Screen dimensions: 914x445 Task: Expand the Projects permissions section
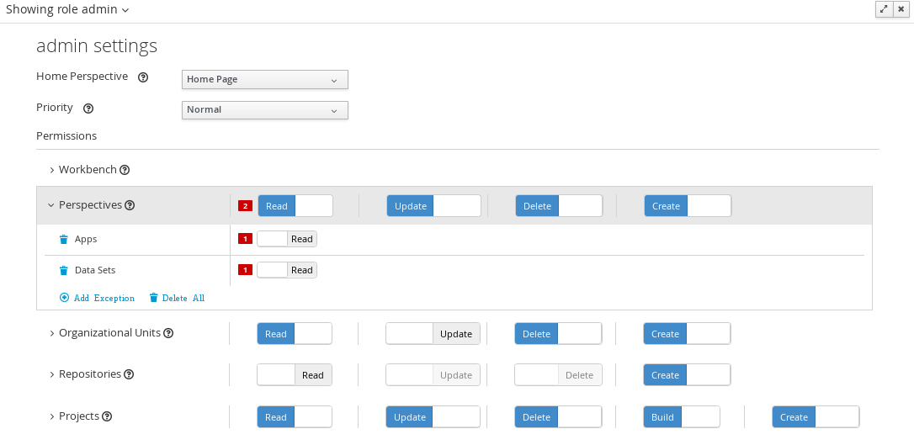[52, 416]
